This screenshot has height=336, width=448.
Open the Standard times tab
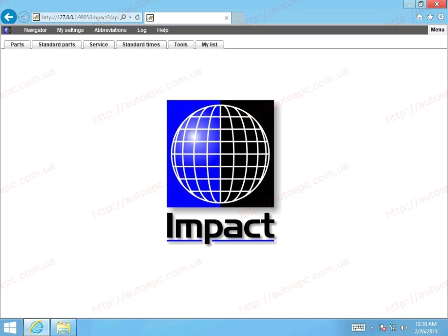(141, 44)
